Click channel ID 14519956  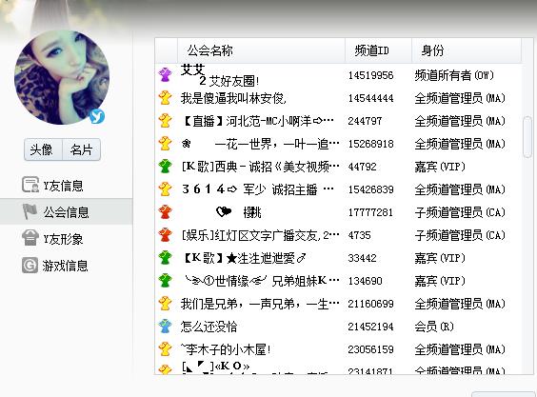370,75
